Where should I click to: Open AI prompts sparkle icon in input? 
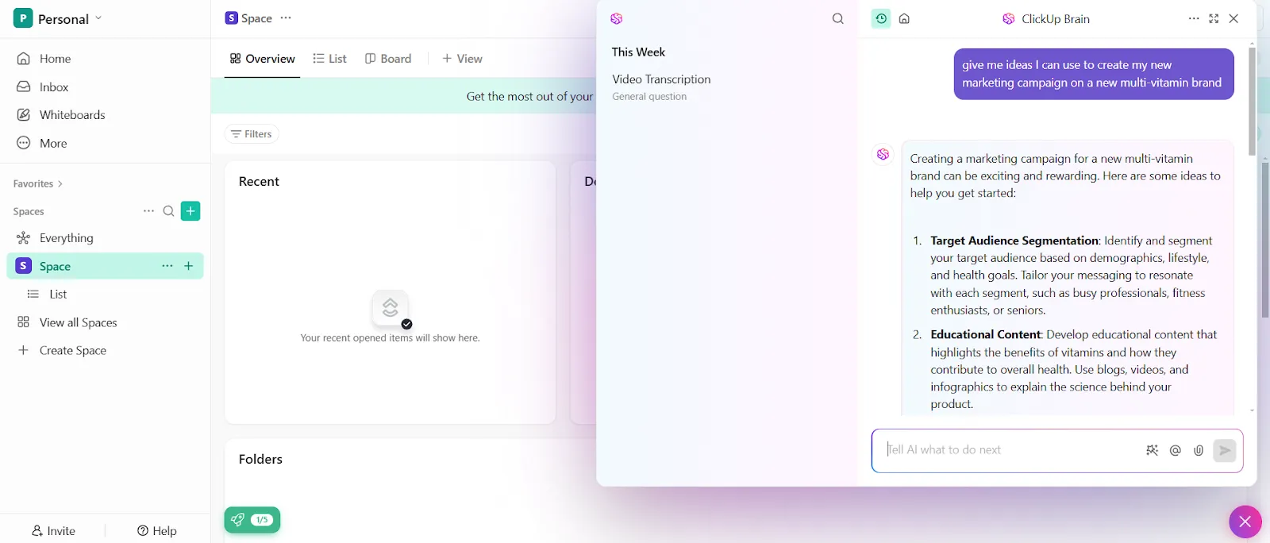[x=1153, y=450]
